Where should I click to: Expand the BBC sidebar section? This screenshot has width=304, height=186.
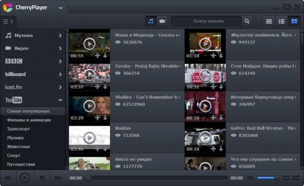(x=33, y=61)
